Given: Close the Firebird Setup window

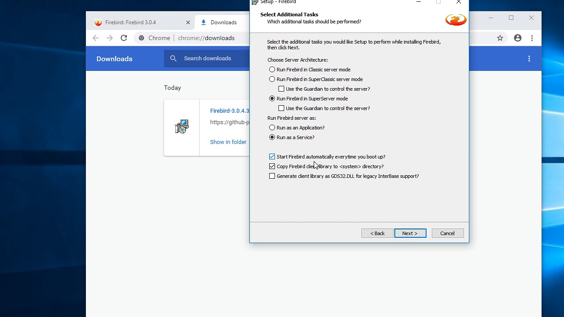Looking at the screenshot, I should (x=459, y=2).
